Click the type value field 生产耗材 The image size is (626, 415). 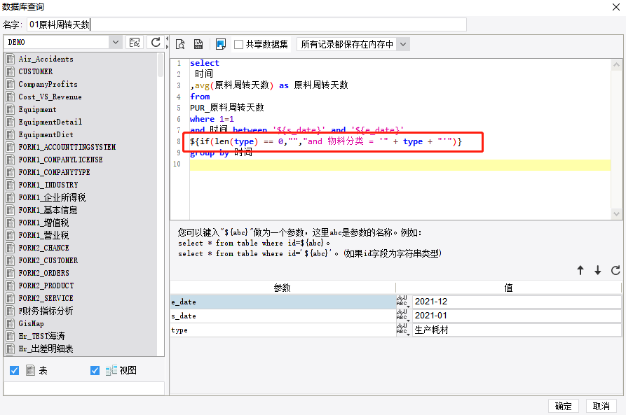[517, 330]
